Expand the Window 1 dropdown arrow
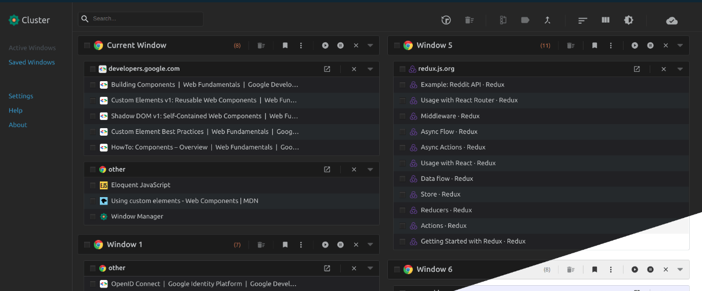The image size is (702, 291). click(370, 245)
